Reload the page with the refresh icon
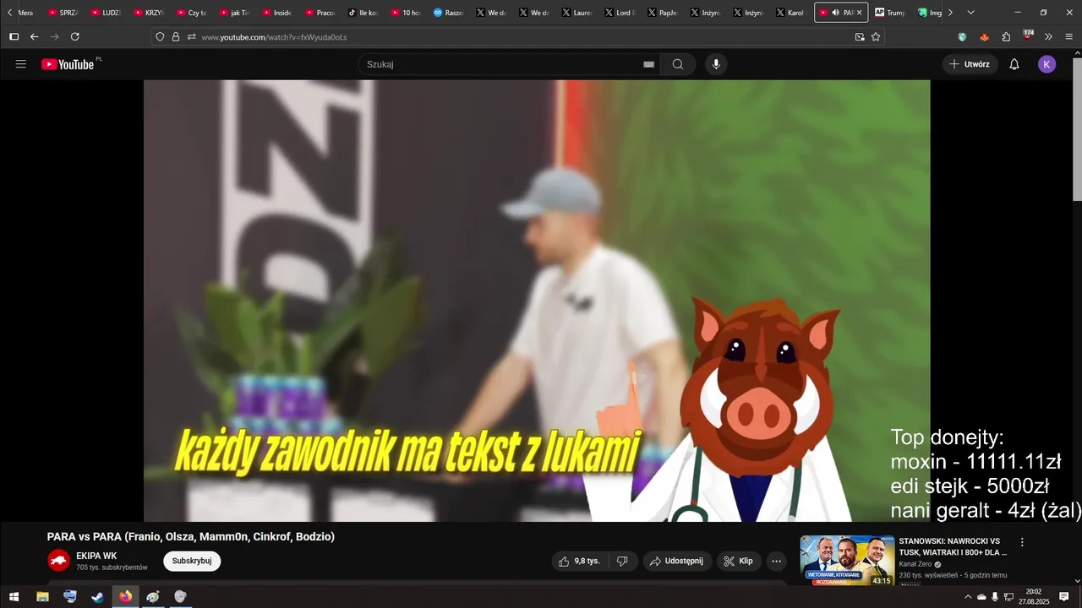This screenshot has width=1082, height=608. (x=75, y=36)
